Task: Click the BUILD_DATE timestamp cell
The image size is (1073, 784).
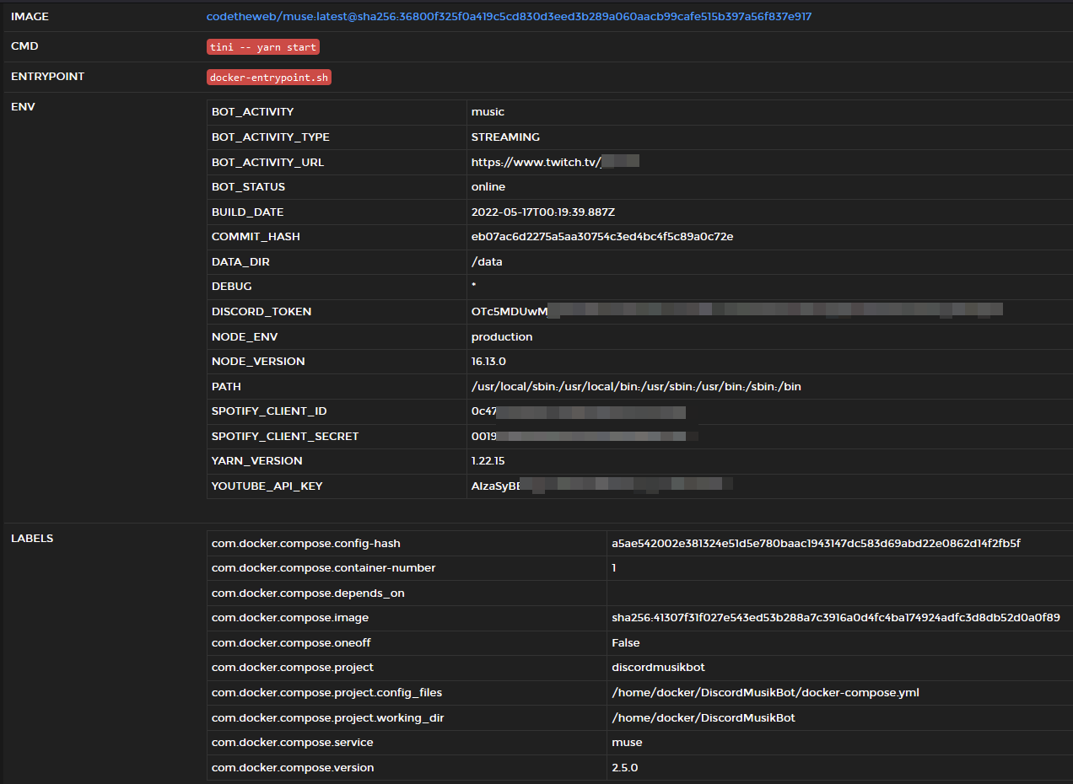Action: [540, 212]
